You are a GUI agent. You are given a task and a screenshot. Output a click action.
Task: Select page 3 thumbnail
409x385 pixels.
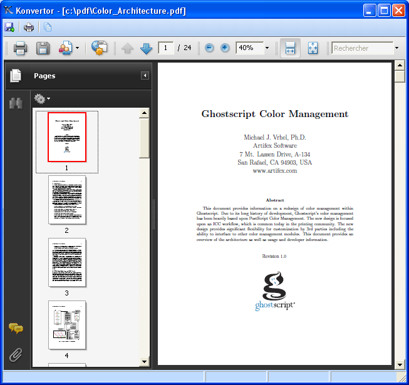67,262
